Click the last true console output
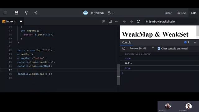The width and height of the screenshot is (199, 112). (x=128, y=68)
